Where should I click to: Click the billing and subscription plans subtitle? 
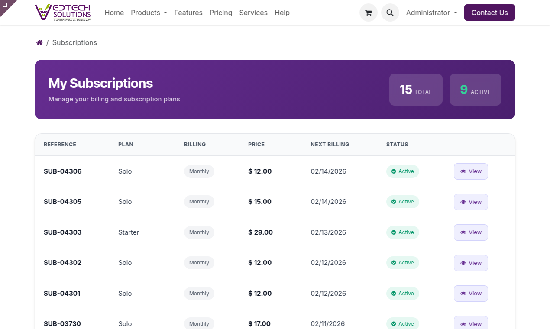click(114, 99)
